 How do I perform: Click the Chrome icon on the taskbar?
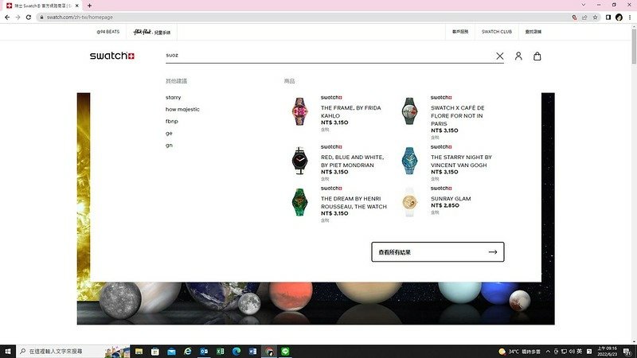click(269, 352)
